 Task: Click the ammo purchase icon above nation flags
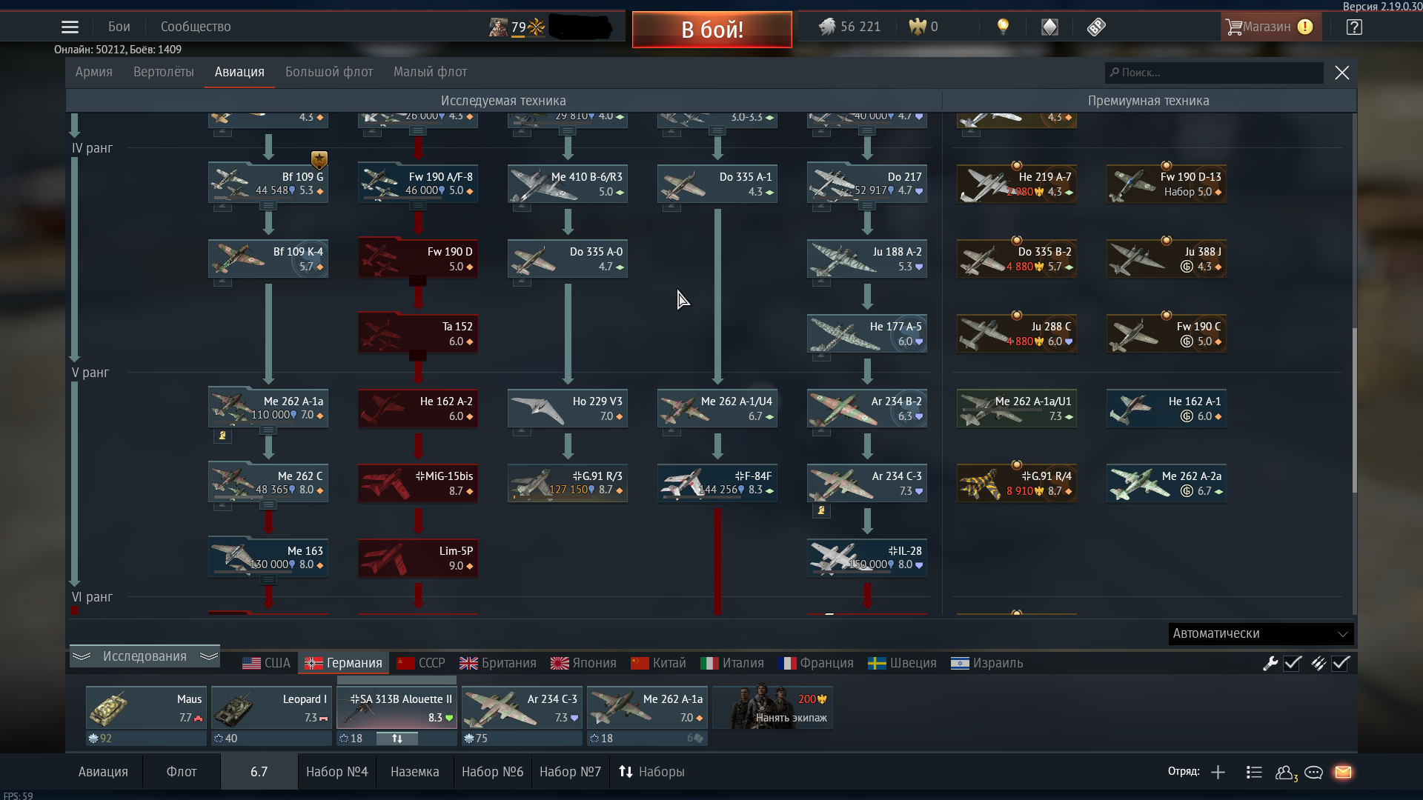(x=1318, y=664)
